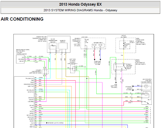Click the "DRIVER'S MICU" label
The height and width of the screenshot is (128, 162).
coord(98,43)
